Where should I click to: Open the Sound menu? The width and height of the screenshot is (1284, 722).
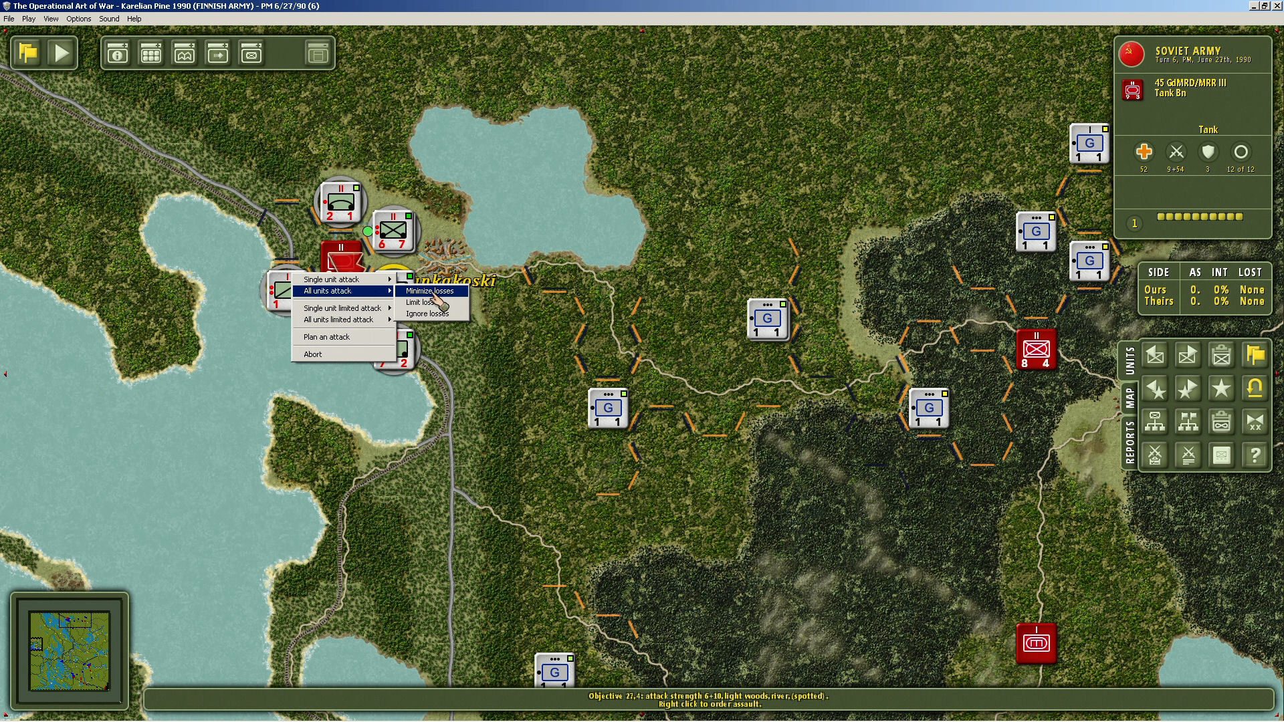click(x=109, y=19)
